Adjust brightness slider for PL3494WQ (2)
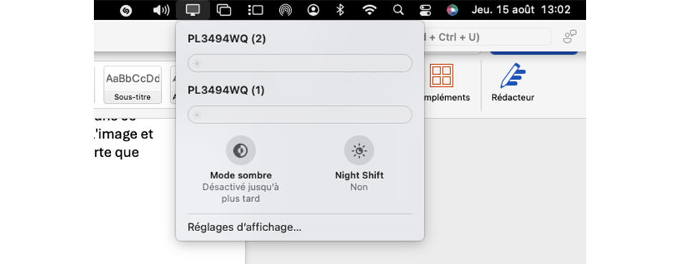The width and height of the screenshot is (680, 264). [300, 64]
